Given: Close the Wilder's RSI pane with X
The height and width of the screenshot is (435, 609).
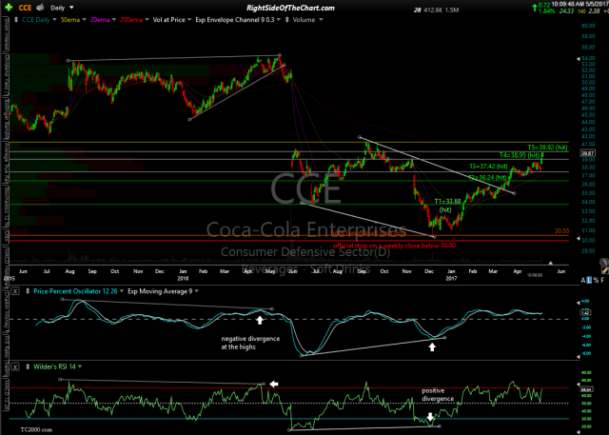Looking at the screenshot, I should (x=15, y=366).
